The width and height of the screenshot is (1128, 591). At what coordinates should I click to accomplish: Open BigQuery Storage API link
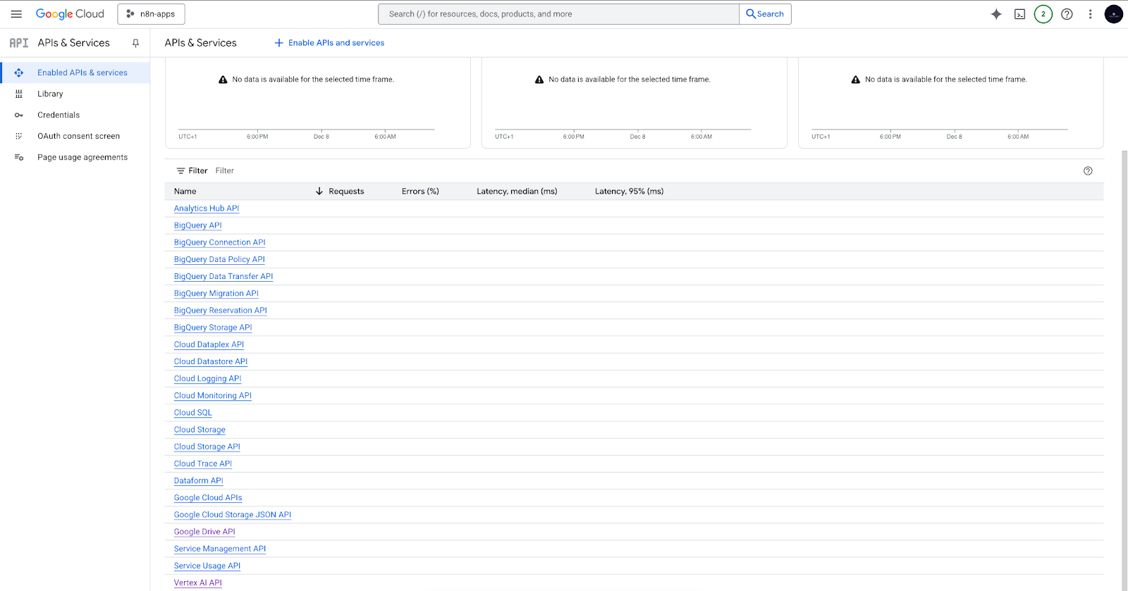[x=213, y=328]
